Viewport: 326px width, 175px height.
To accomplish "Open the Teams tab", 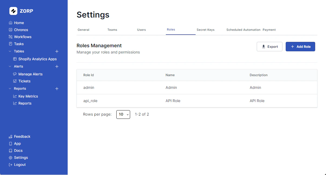I will [112, 30].
